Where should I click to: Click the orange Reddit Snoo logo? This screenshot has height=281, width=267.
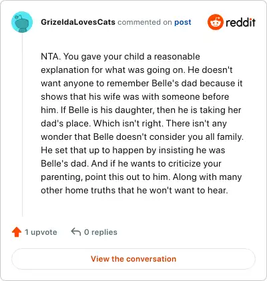[215, 22]
